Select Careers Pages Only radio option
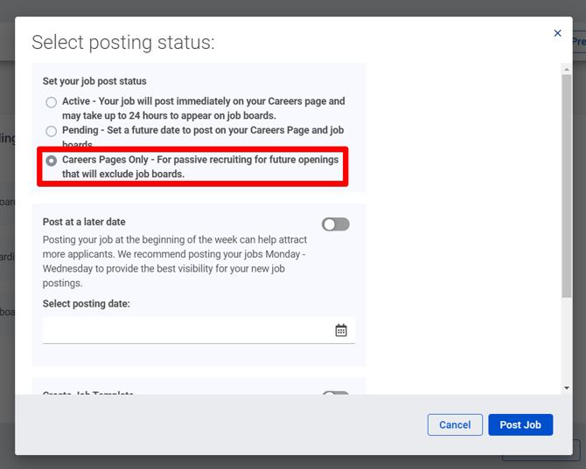586x469 pixels. coord(52,161)
